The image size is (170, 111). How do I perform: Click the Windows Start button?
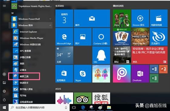click(x=4, y=108)
